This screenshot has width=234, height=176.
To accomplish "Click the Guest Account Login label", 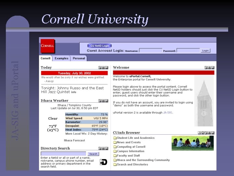I will 106,51.
